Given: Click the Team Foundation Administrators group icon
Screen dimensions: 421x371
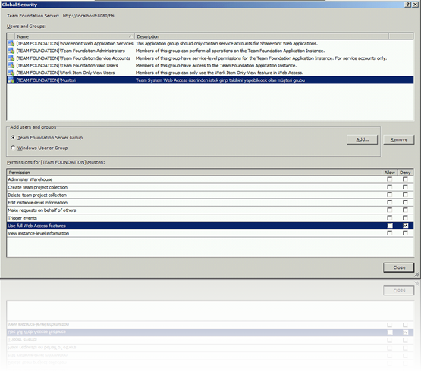Looking at the screenshot, I should coord(11,51).
